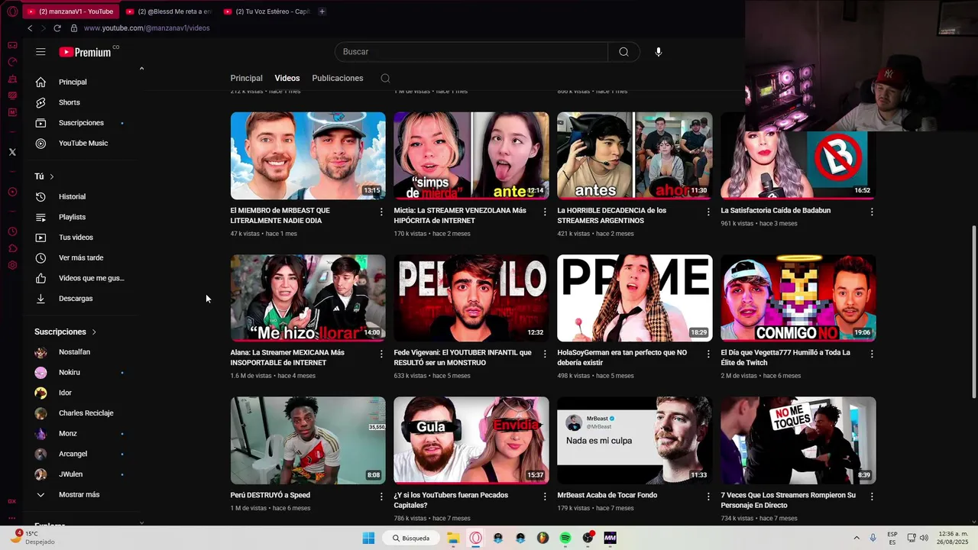The width and height of the screenshot is (978, 550).
Task: Open Extensions cube icon in Opera sidebar
Action: click(12, 248)
